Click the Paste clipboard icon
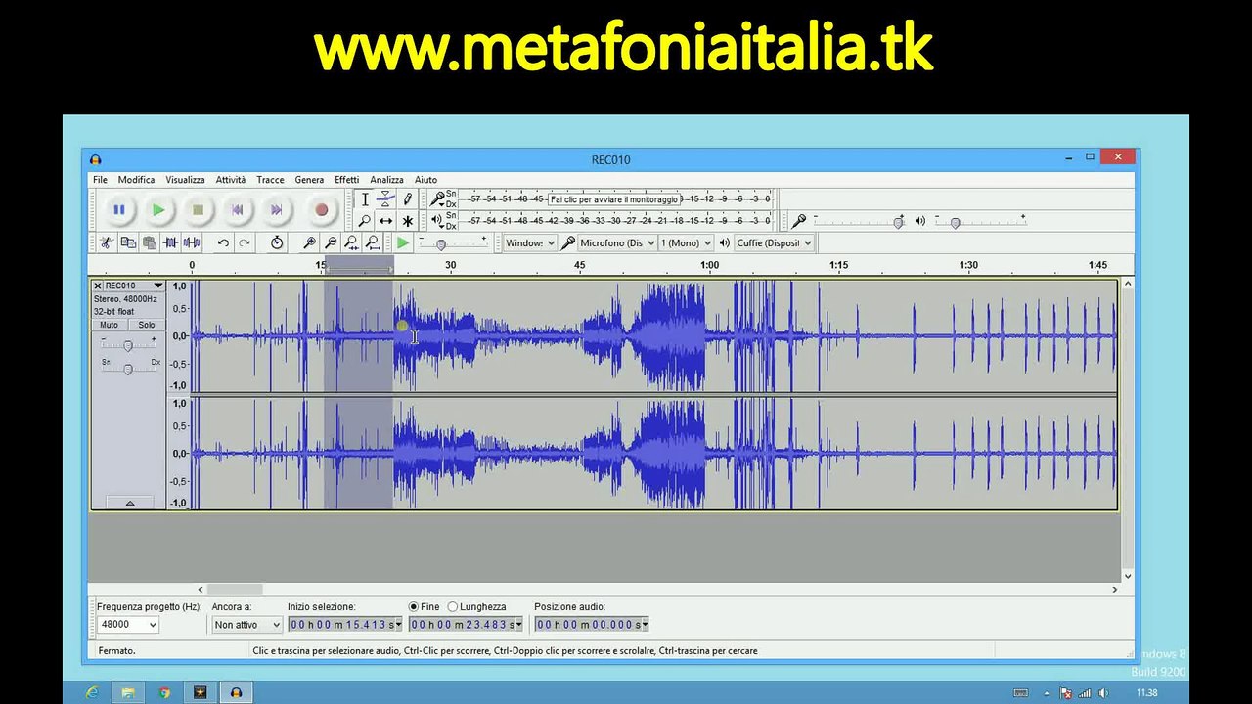The height and width of the screenshot is (704, 1252). point(150,242)
